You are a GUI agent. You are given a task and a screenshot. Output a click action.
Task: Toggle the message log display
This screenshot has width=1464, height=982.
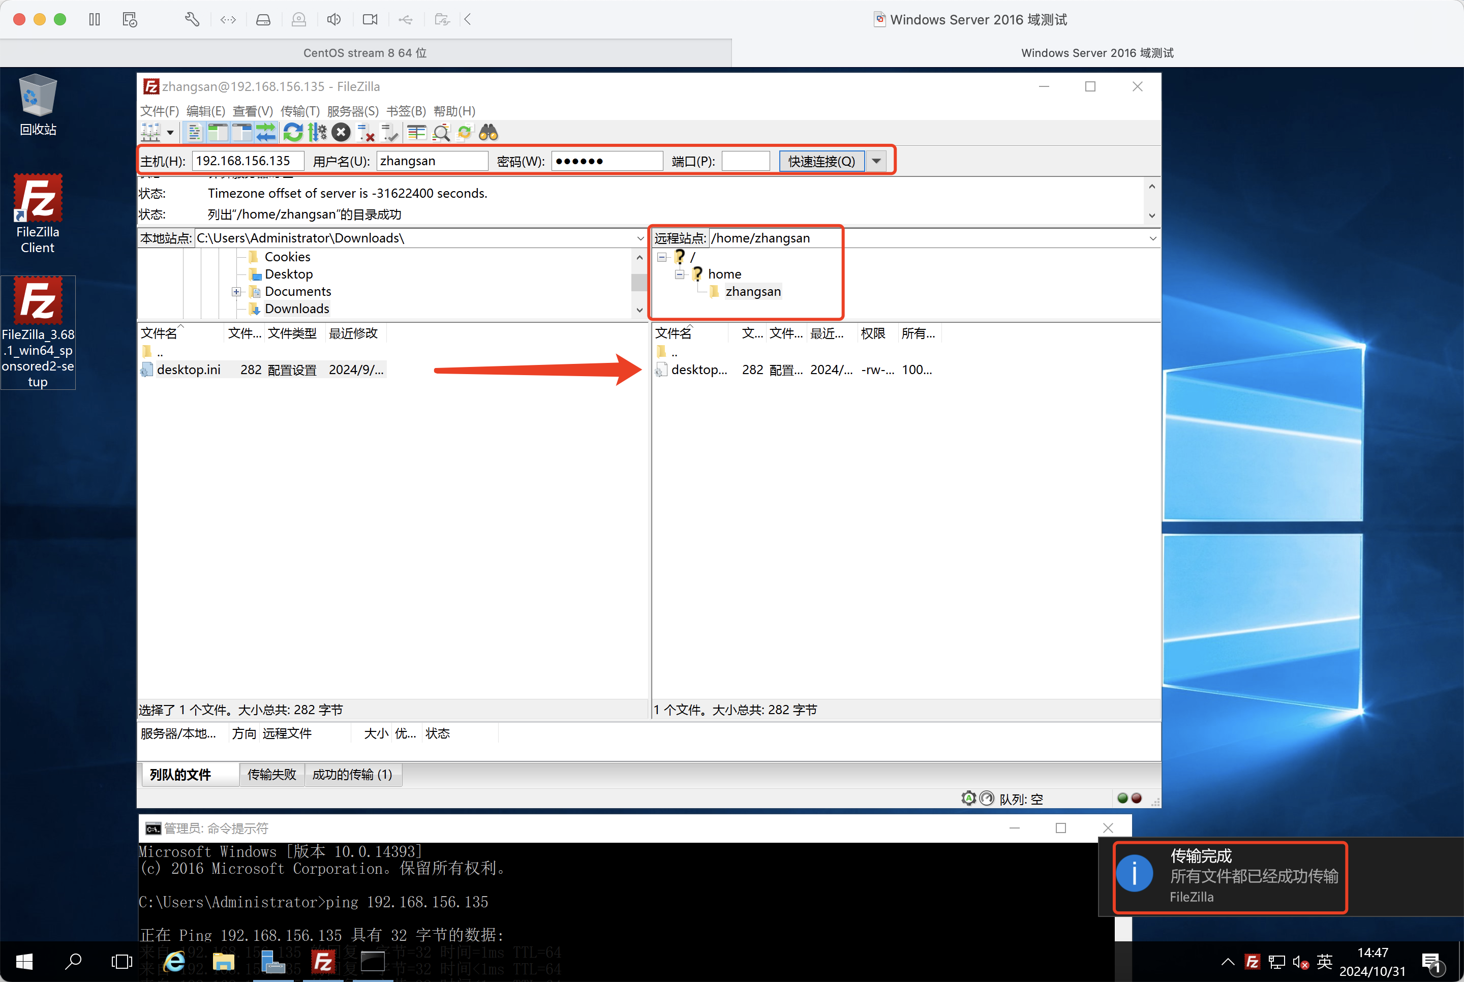click(194, 132)
